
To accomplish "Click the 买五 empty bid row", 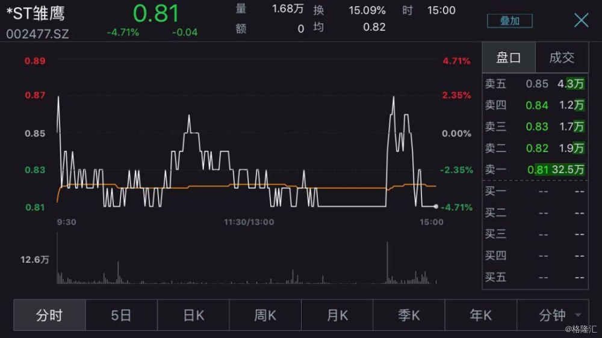I will [x=535, y=277].
